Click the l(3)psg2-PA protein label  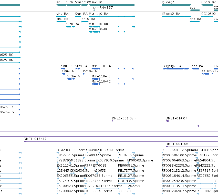pyautogui.click(x=173, y=66)
